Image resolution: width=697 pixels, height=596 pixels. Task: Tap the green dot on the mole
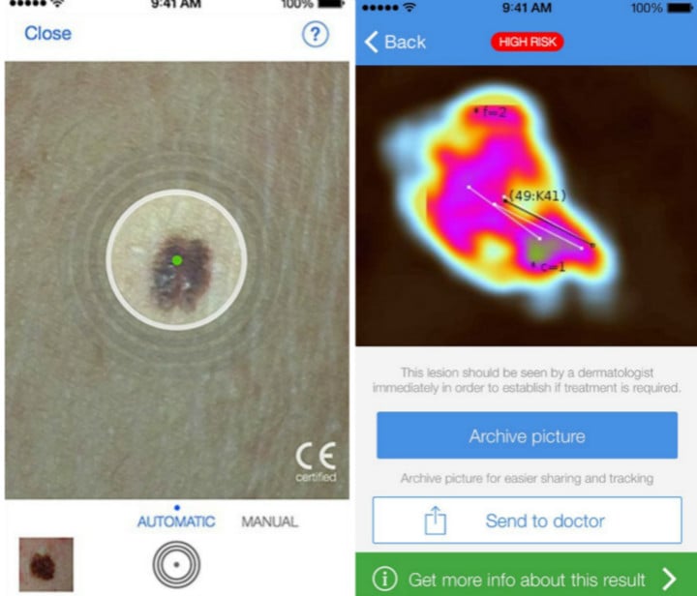[177, 260]
